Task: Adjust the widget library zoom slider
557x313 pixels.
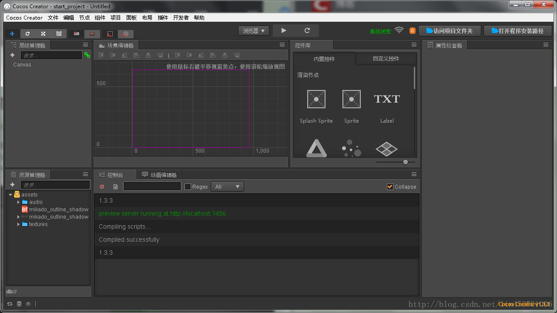Action: (406, 162)
